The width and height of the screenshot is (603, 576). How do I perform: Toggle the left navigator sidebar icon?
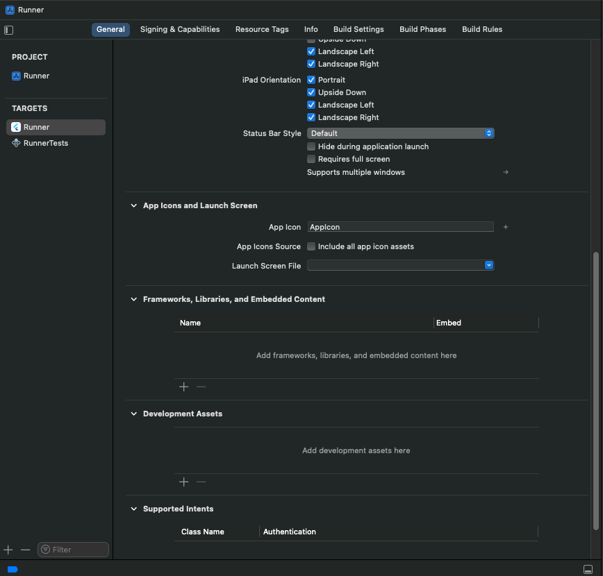8,30
